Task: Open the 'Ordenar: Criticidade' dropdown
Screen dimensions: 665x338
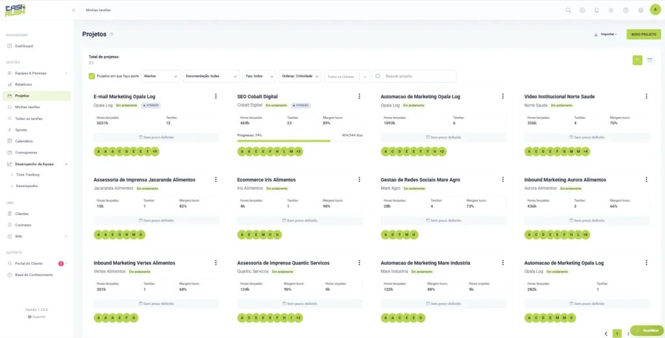Action: click(x=300, y=76)
